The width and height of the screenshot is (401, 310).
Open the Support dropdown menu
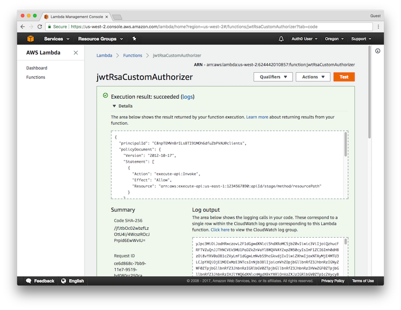point(361,39)
